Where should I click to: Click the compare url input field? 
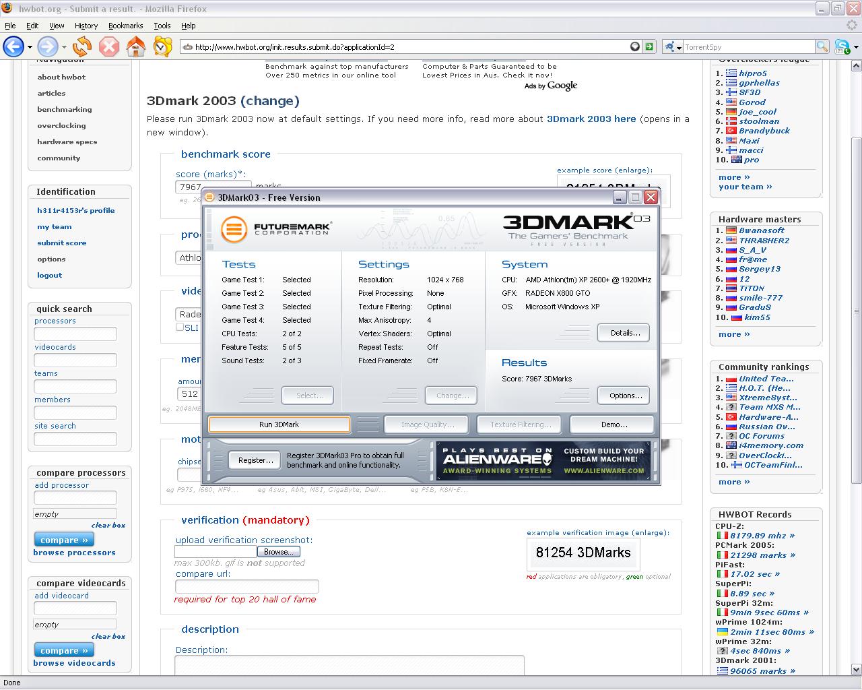246,587
